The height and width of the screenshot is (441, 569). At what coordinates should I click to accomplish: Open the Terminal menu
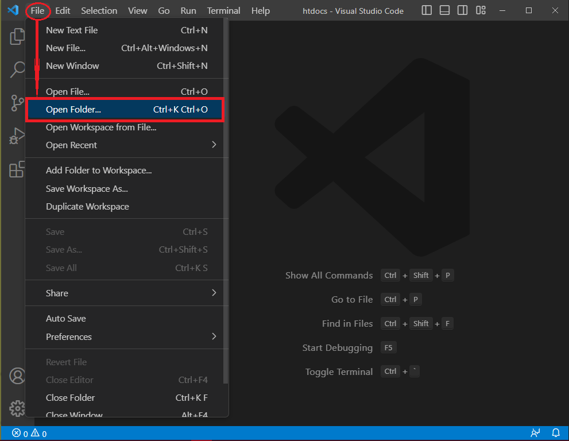click(223, 10)
